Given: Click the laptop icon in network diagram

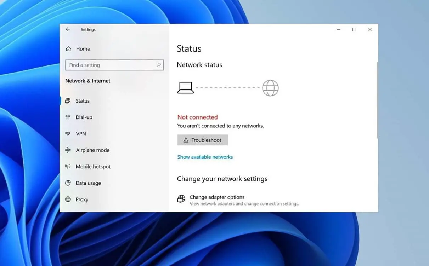Looking at the screenshot, I should [x=186, y=88].
